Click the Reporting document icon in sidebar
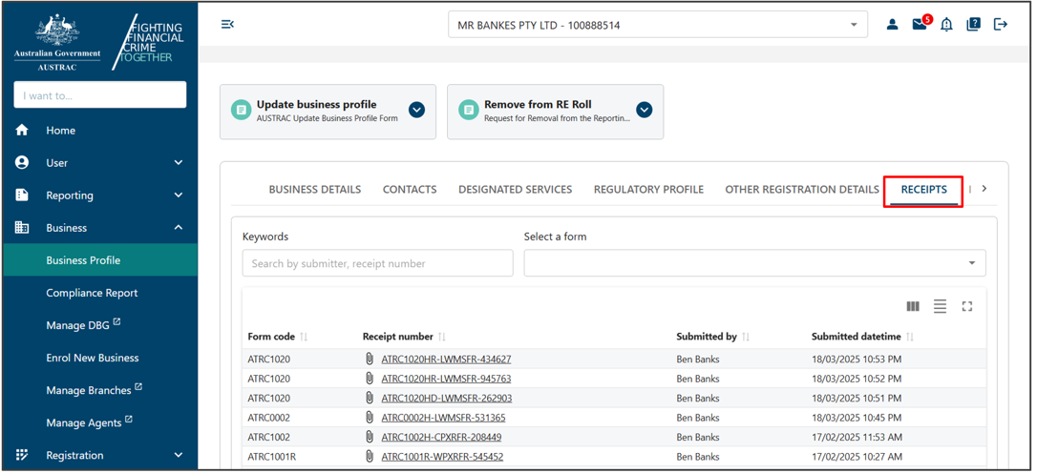 [22, 195]
